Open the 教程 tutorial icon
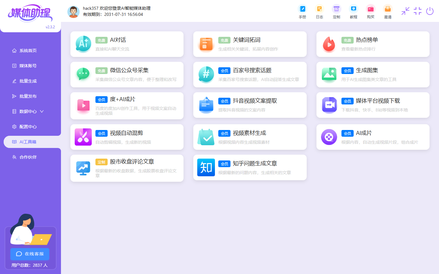 point(353,9)
